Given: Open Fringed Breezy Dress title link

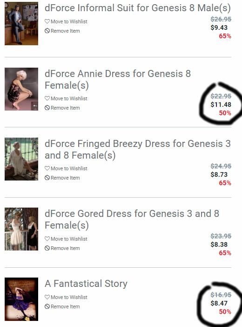Looking at the screenshot, I should point(138,150).
